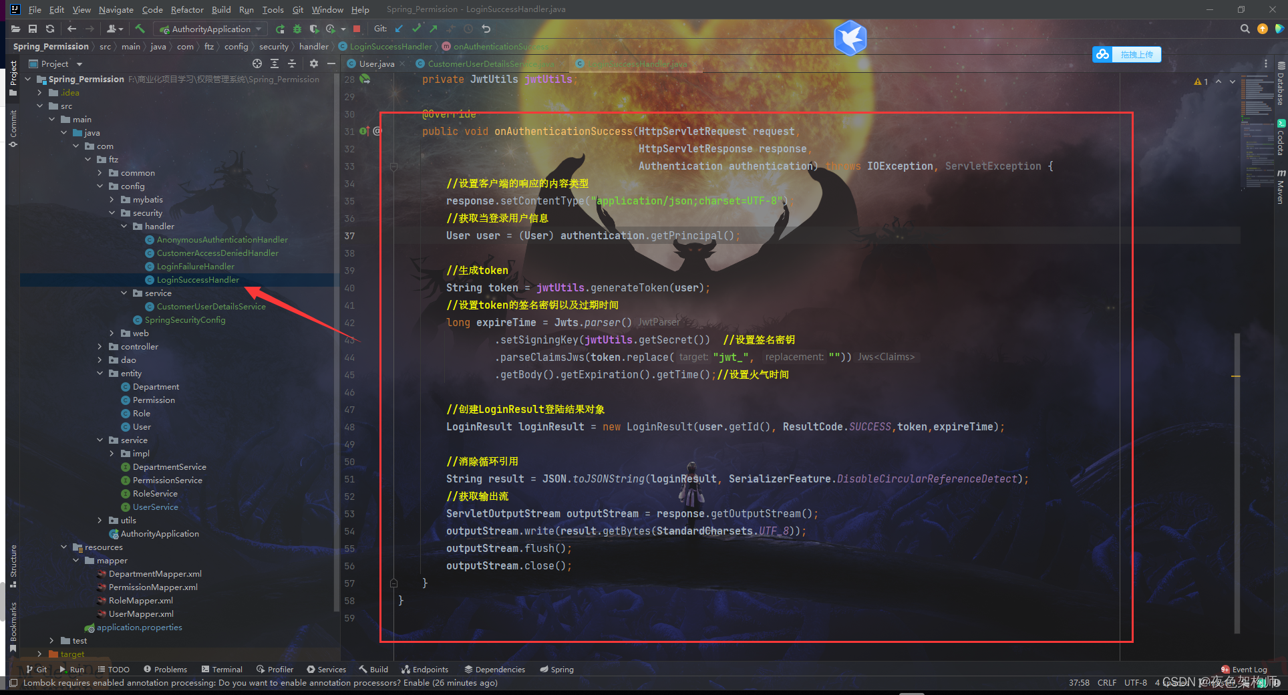Open the editor tabs more-options icon
The height and width of the screenshot is (695, 1288).
point(1265,63)
